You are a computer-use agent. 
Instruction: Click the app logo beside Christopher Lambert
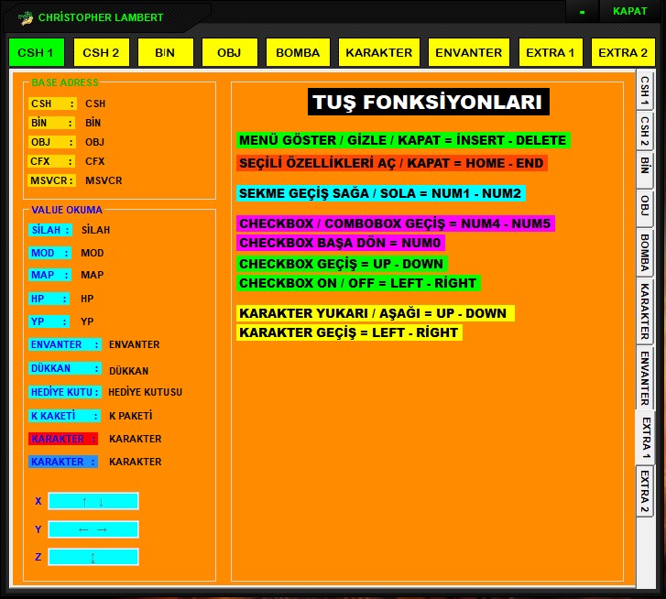pos(26,17)
